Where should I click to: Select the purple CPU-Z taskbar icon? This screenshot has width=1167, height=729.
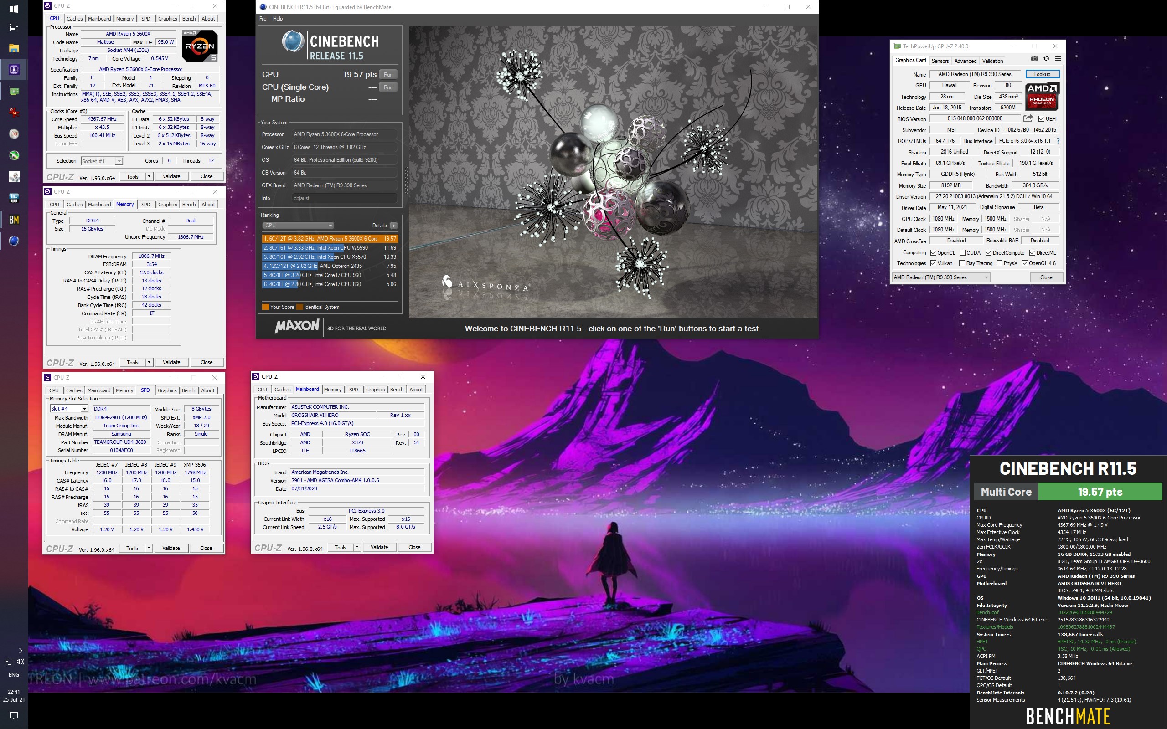pos(14,69)
